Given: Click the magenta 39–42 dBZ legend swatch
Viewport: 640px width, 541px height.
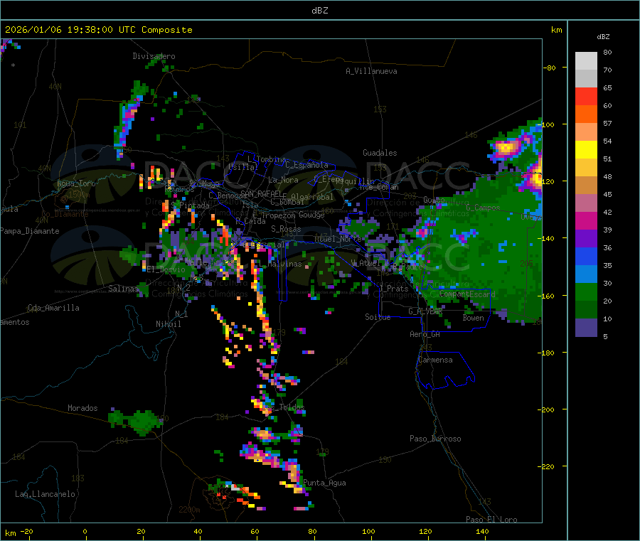Looking at the screenshot, I should pos(586,220).
